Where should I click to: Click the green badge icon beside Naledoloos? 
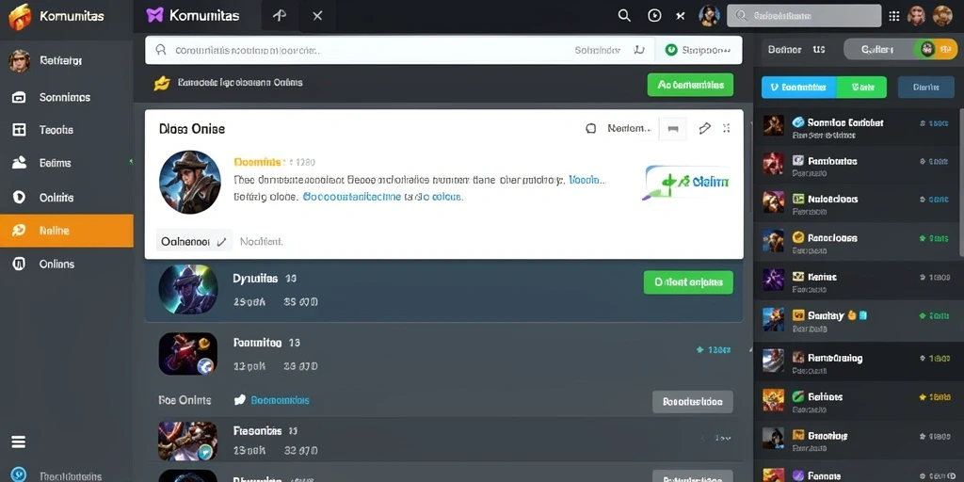coord(798,199)
